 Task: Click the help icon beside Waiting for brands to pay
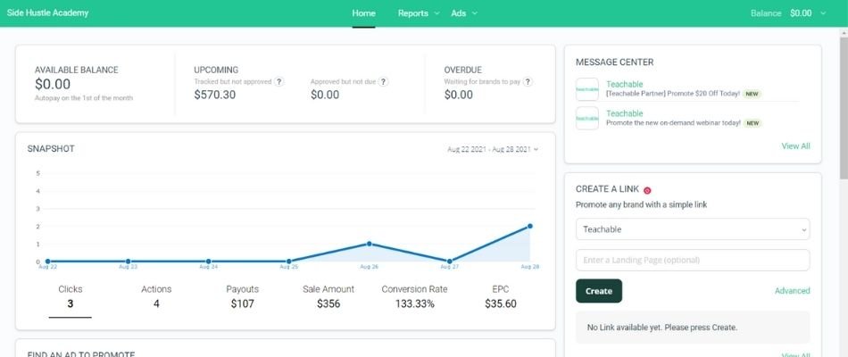click(x=528, y=82)
